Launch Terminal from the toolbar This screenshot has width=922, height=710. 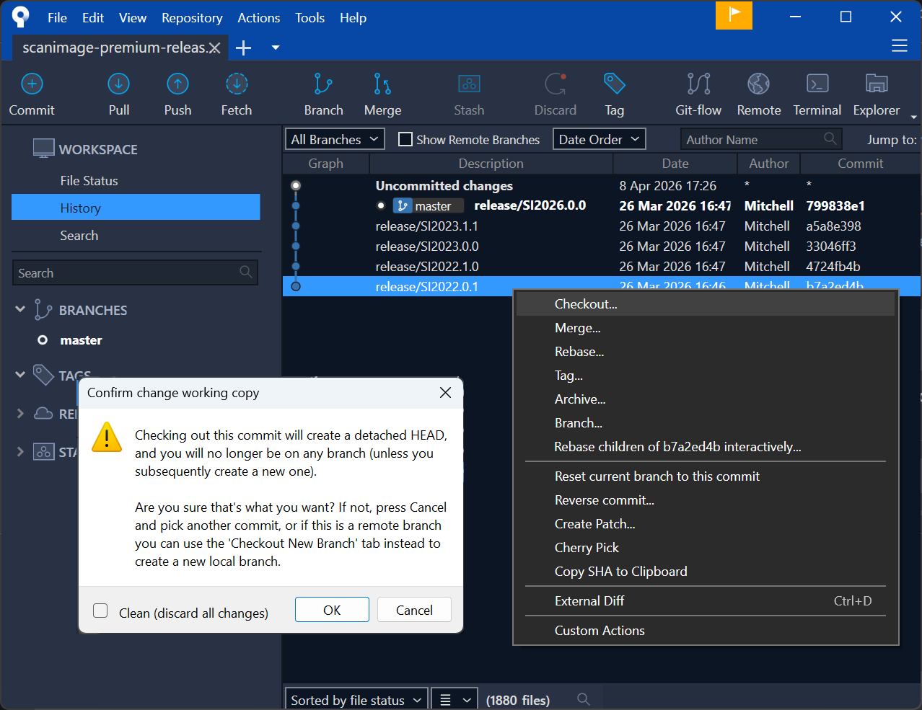(x=817, y=94)
